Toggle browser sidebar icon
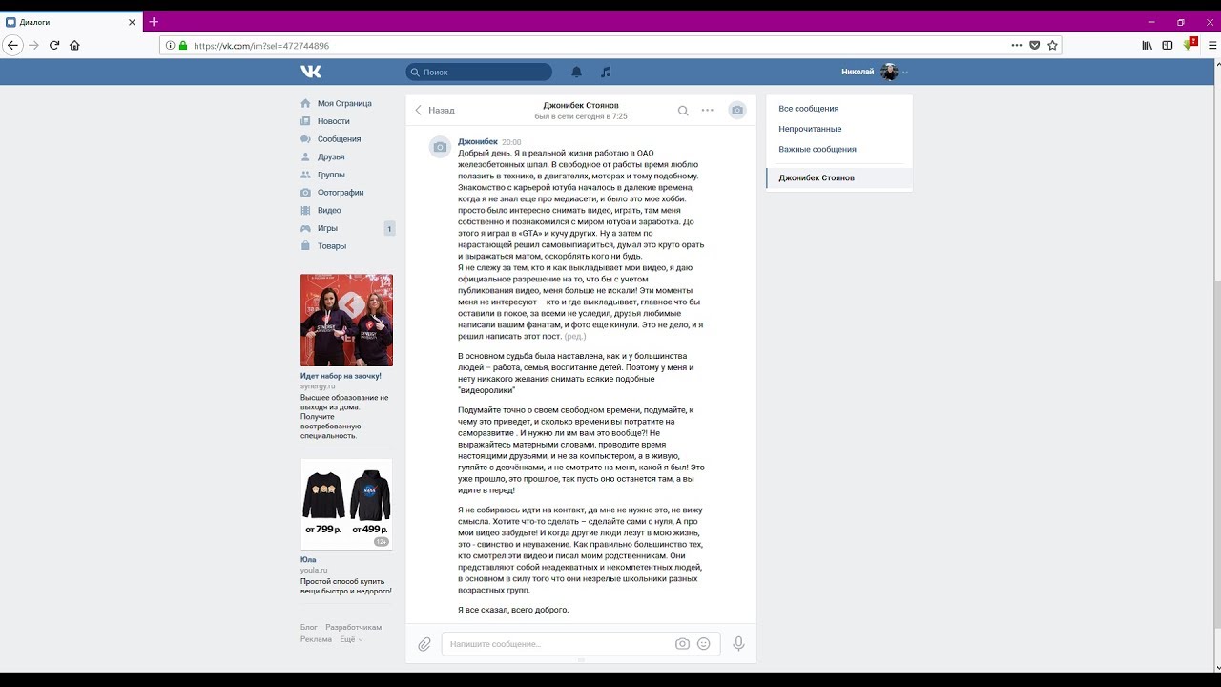This screenshot has width=1221, height=687. pos(1168,45)
